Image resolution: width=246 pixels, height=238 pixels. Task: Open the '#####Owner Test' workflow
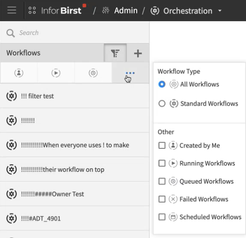(74, 194)
